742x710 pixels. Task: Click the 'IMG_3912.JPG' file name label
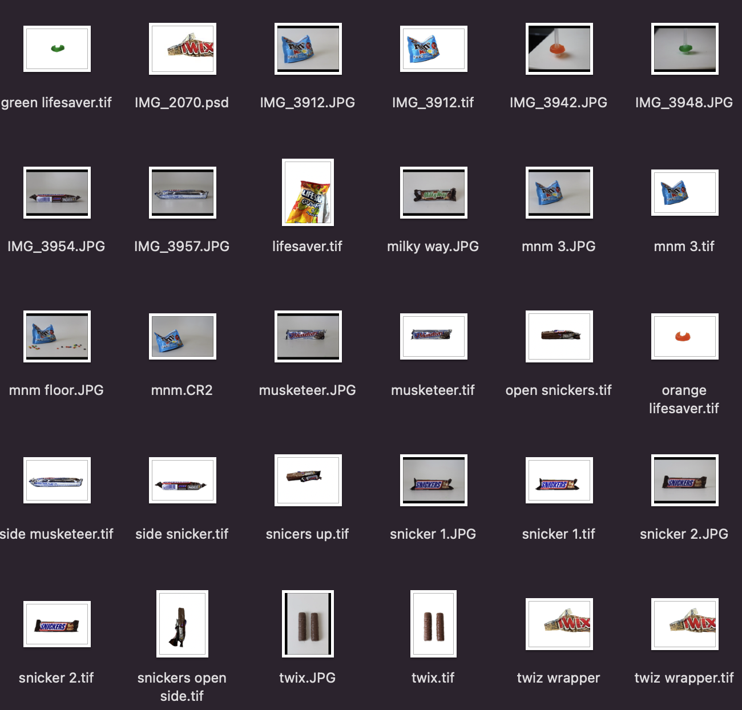[x=308, y=103]
